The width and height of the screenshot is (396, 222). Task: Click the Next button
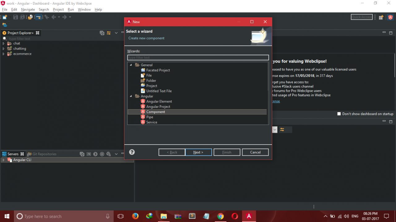click(198, 152)
